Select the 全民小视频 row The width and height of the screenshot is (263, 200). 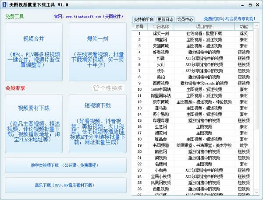(192, 176)
